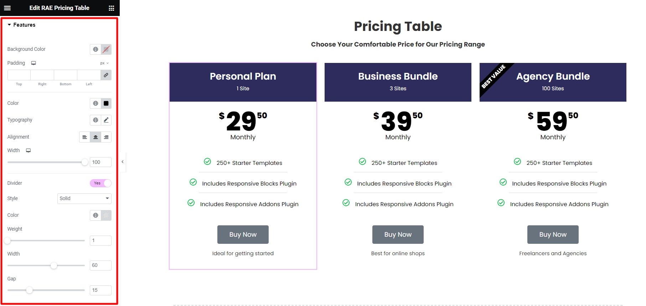Align features text to the right
This screenshot has height=306, width=646.
[x=106, y=137]
